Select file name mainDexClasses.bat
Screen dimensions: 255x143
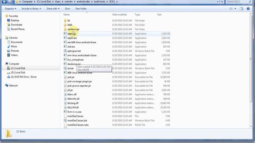click(x=77, y=121)
